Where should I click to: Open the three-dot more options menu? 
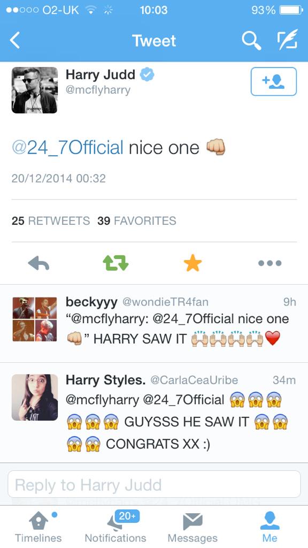click(x=270, y=263)
